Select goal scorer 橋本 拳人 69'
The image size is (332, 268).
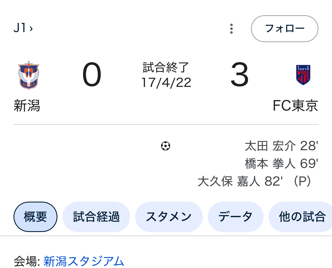[x=281, y=164]
